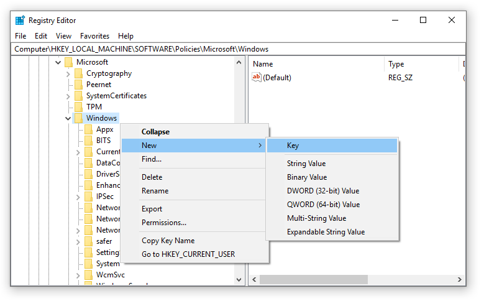Click the (Default) string value icon
The height and width of the screenshot is (301, 484).
(x=257, y=77)
